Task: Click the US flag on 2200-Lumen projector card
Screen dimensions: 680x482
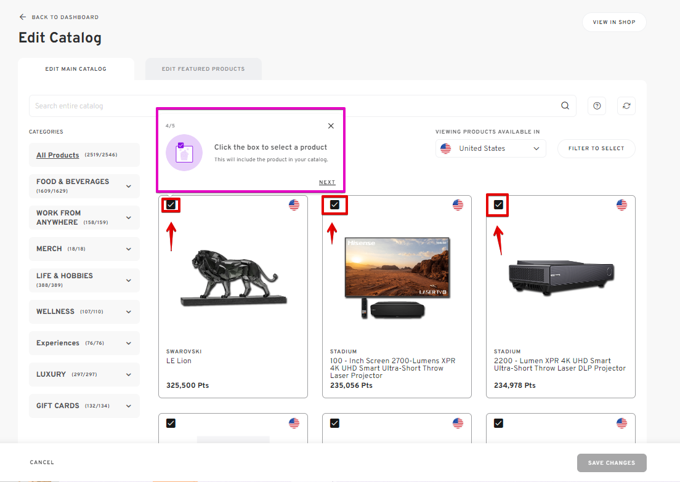Action: tap(622, 204)
